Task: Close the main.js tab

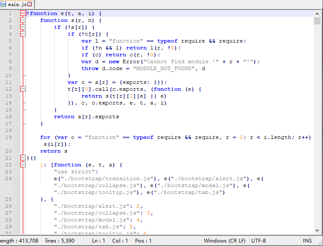Action: 30,4
